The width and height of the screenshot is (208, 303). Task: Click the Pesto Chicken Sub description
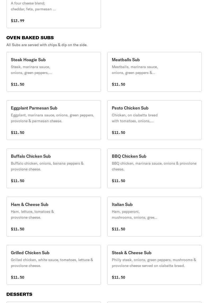pos(135,118)
